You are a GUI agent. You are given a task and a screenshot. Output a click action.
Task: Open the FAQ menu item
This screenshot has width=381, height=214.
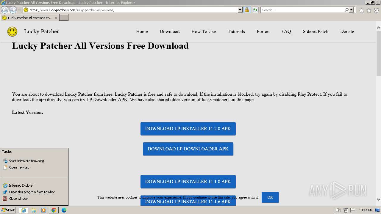click(x=286, y=32)
